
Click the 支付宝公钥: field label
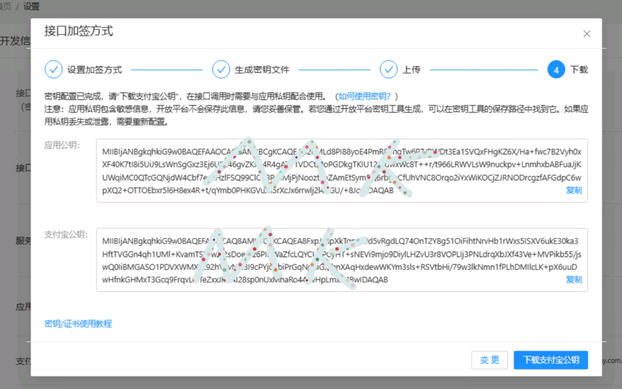(66, 234)
